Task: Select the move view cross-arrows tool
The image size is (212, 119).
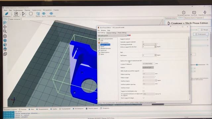Action: (5, 27)
